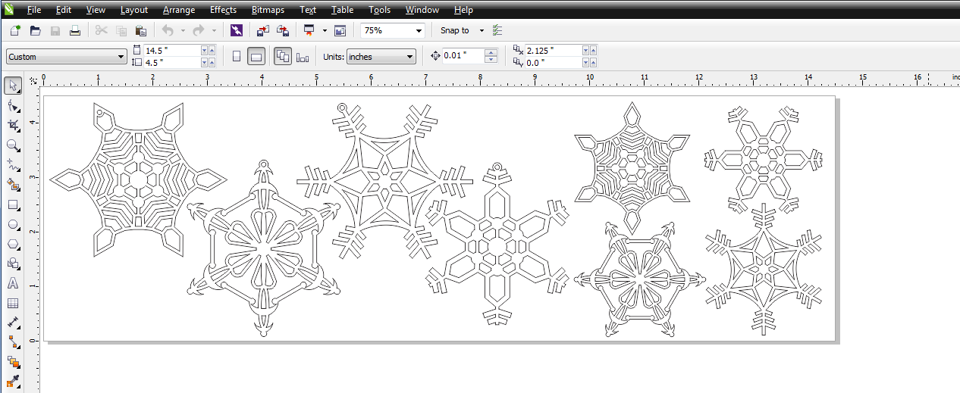
Task: Switch page to Portrait orientation
Action: [236, 56]
